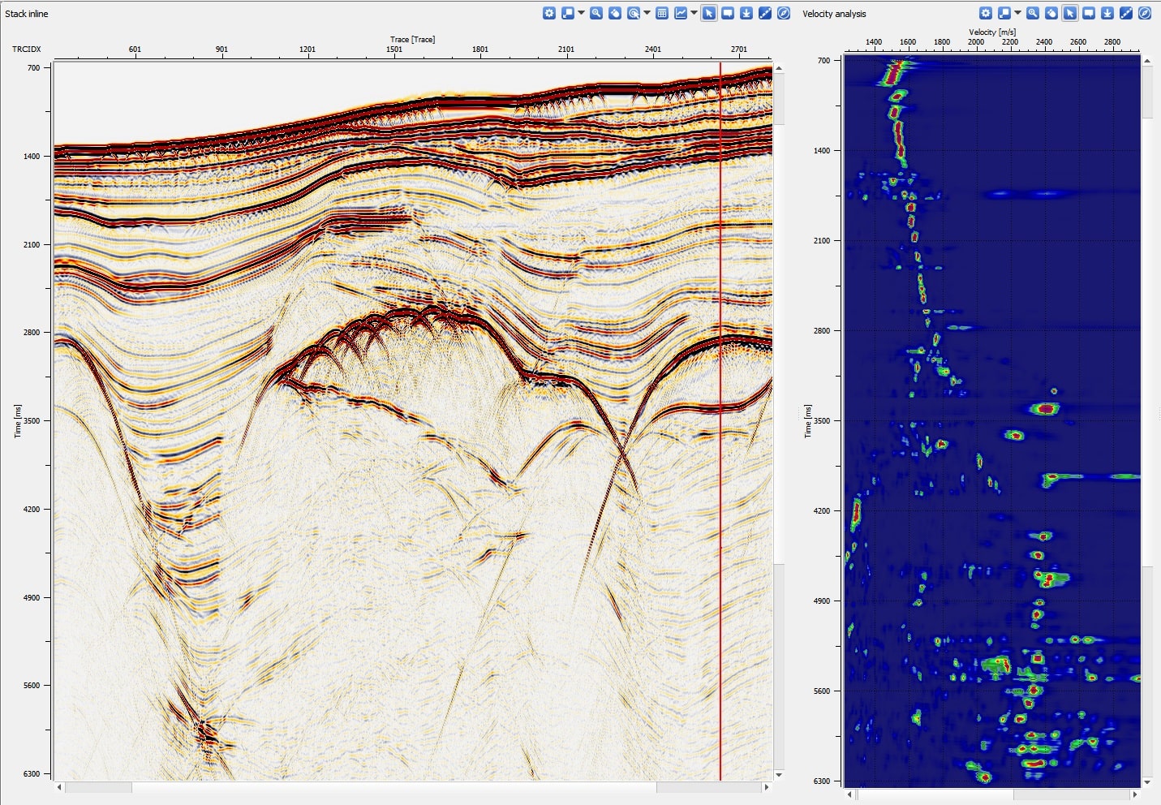Select the Stack inline panel title
1161x805 pixels.
[27, 14]
